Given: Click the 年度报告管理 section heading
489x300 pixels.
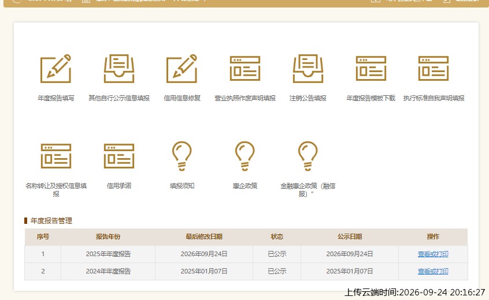Looking at the screenshot, I should [x=51, y=221].
